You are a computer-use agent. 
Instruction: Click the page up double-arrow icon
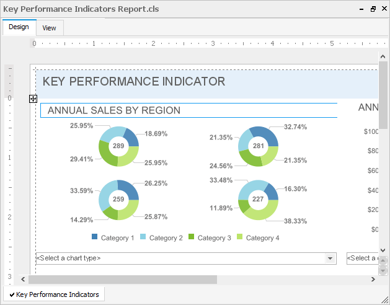tap(383, 261)
